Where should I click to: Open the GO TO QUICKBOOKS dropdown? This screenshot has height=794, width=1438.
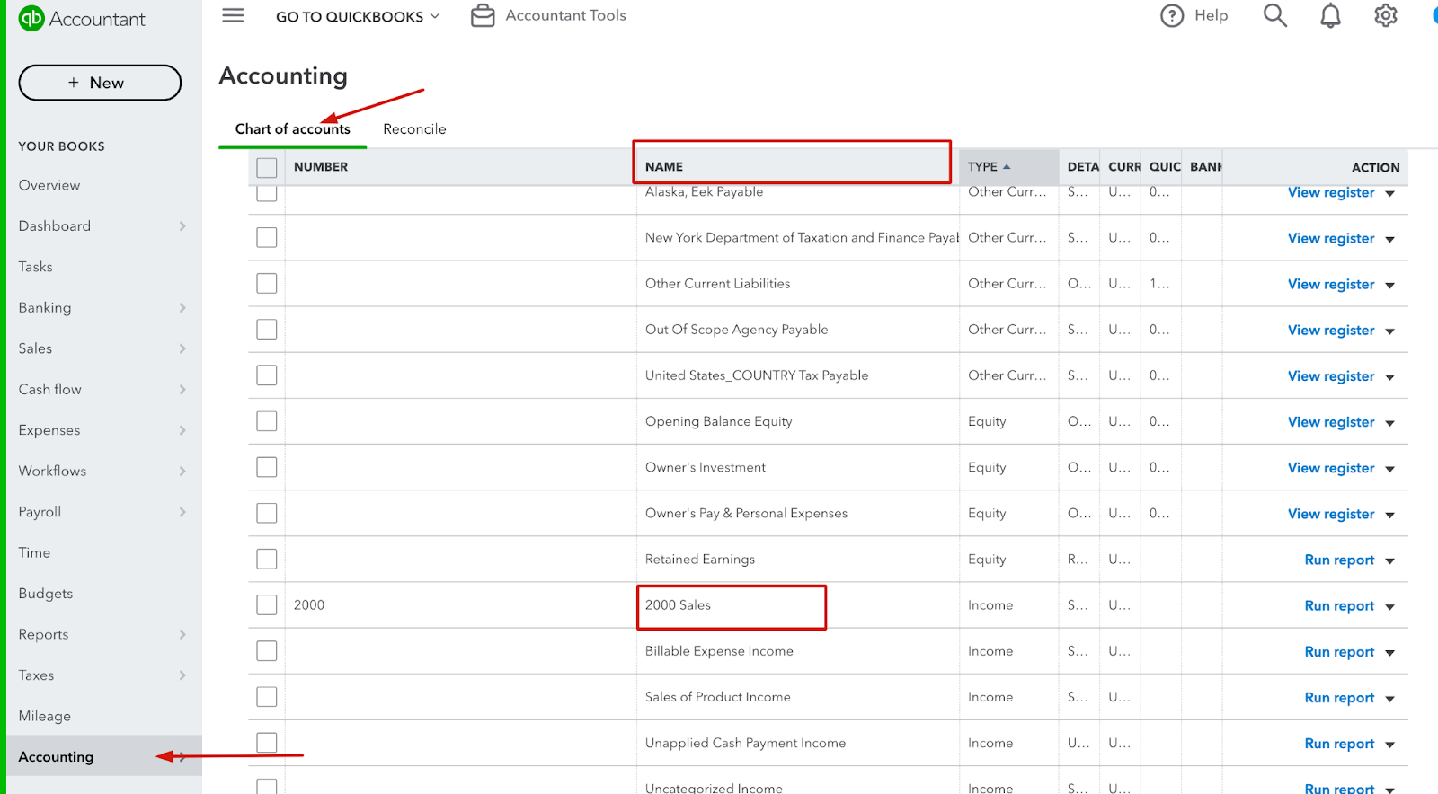tap(358, 17)
